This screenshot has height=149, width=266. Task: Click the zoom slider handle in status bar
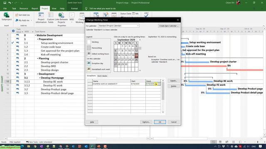258,142
